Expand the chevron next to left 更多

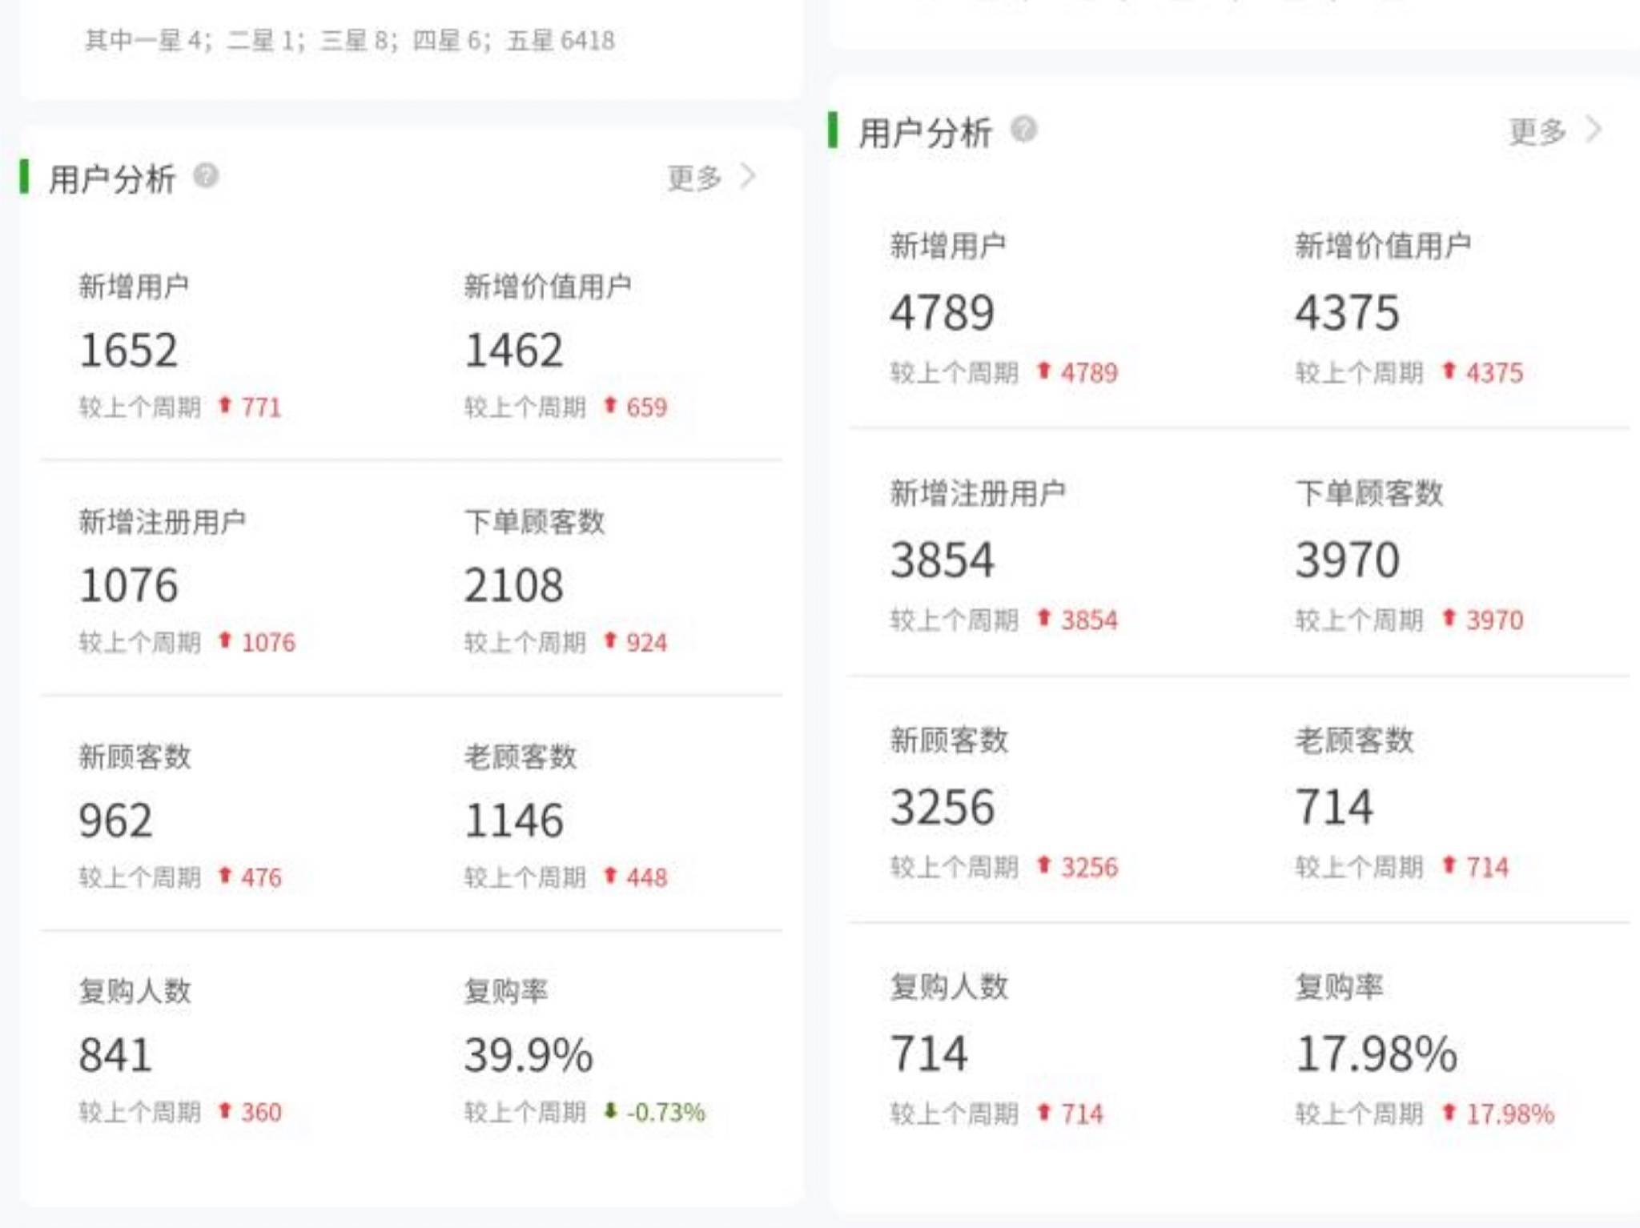748,177
